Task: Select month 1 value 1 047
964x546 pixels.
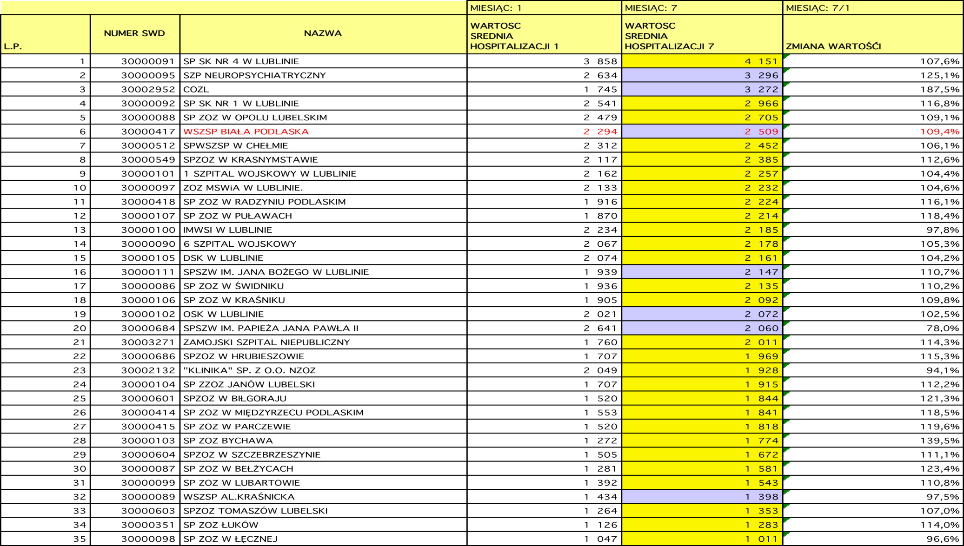Action: (544, 539)
